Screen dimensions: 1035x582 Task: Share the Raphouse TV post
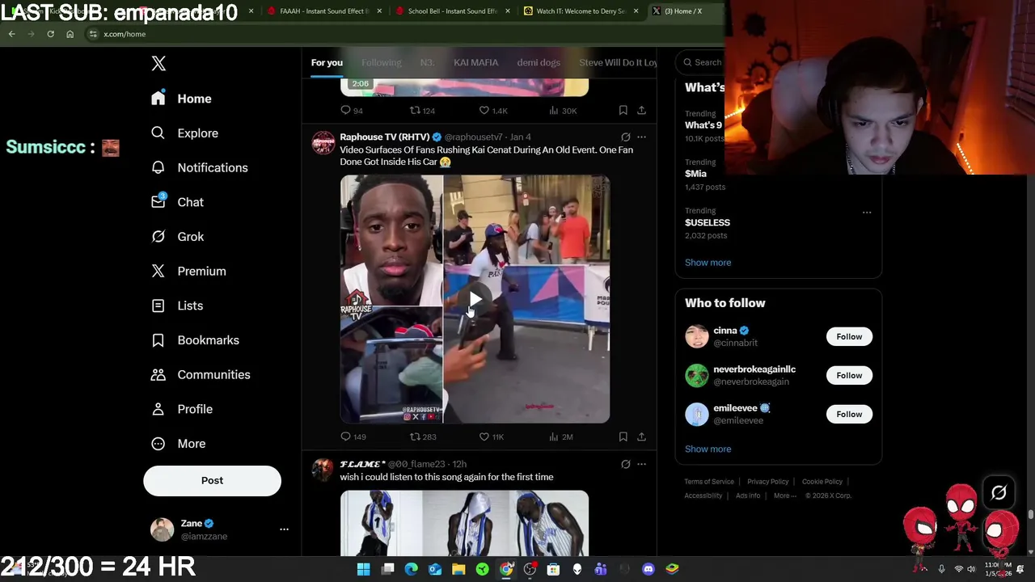coord(641,437)
